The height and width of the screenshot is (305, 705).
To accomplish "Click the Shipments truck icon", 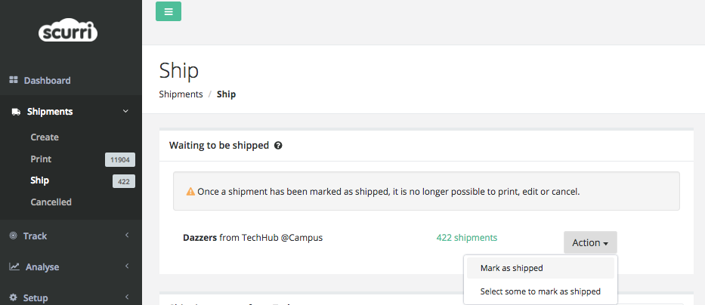I will [16, 112].
